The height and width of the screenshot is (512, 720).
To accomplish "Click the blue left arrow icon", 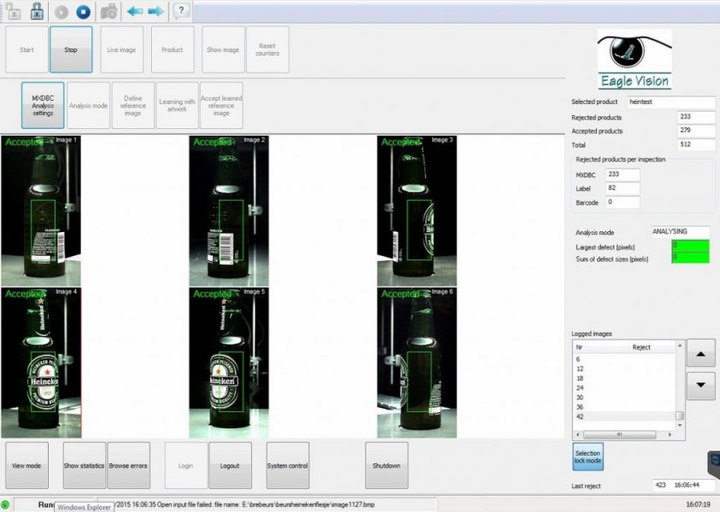I will click(x=135, y=11).
